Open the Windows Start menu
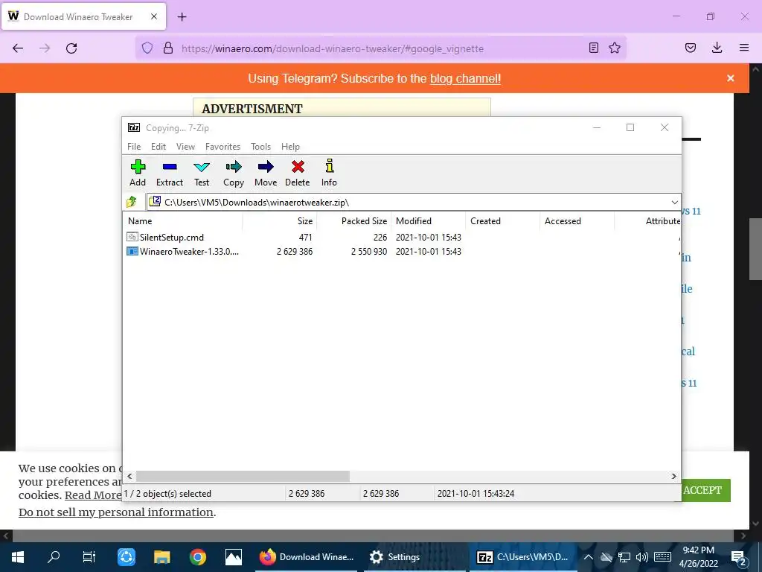 coord(18,557)
